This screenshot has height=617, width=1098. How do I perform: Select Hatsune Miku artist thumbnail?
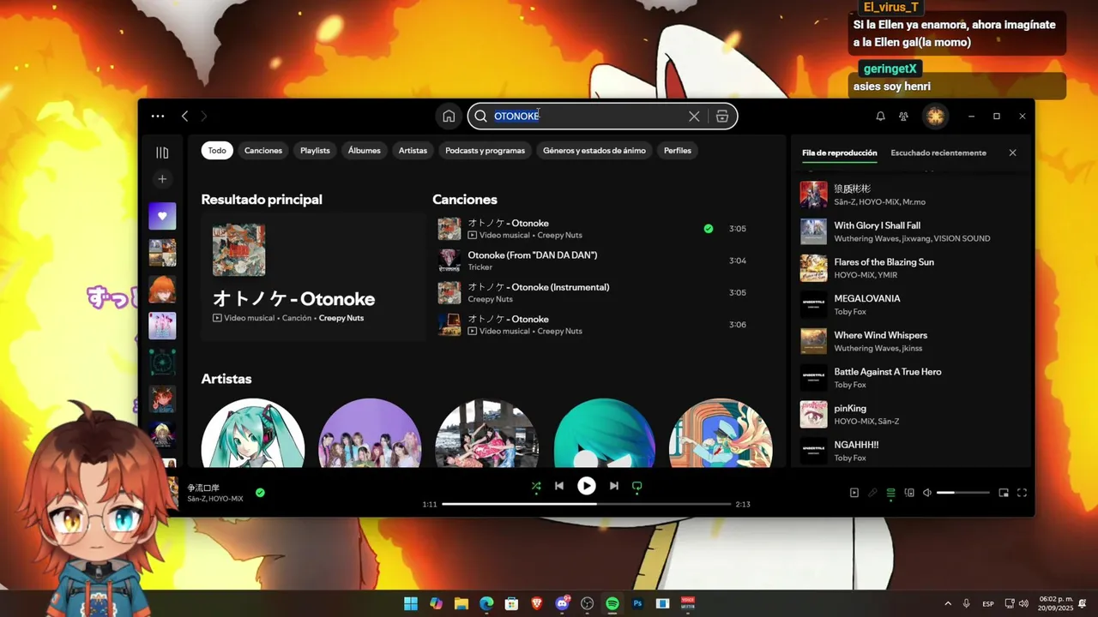pos(253,434)
